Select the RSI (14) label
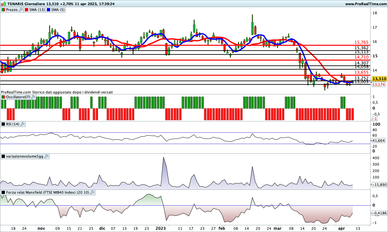Viewport: 388px width, 232px height. coord(13,124)
